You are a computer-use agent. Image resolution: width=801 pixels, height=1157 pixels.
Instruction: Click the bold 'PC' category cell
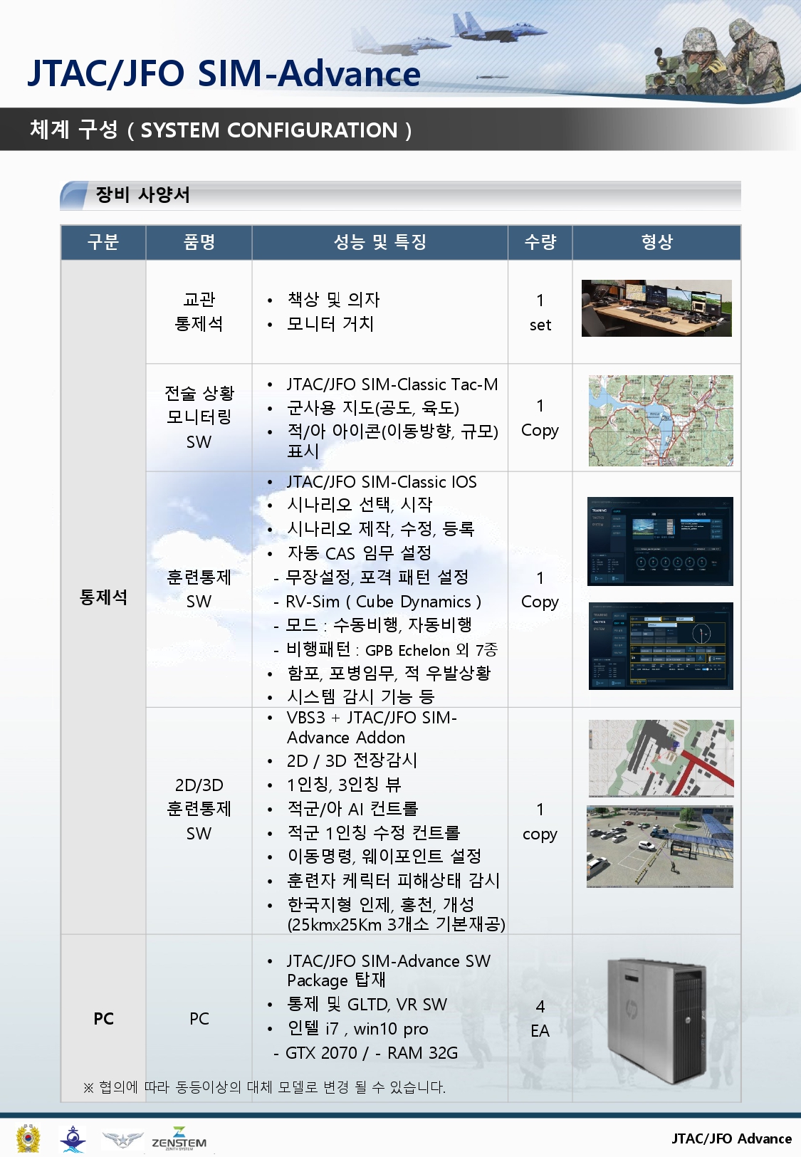[x=103, y=1019]
